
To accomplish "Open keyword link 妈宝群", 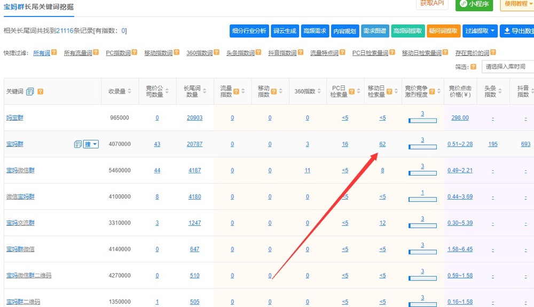I will (x=14, y=118).
